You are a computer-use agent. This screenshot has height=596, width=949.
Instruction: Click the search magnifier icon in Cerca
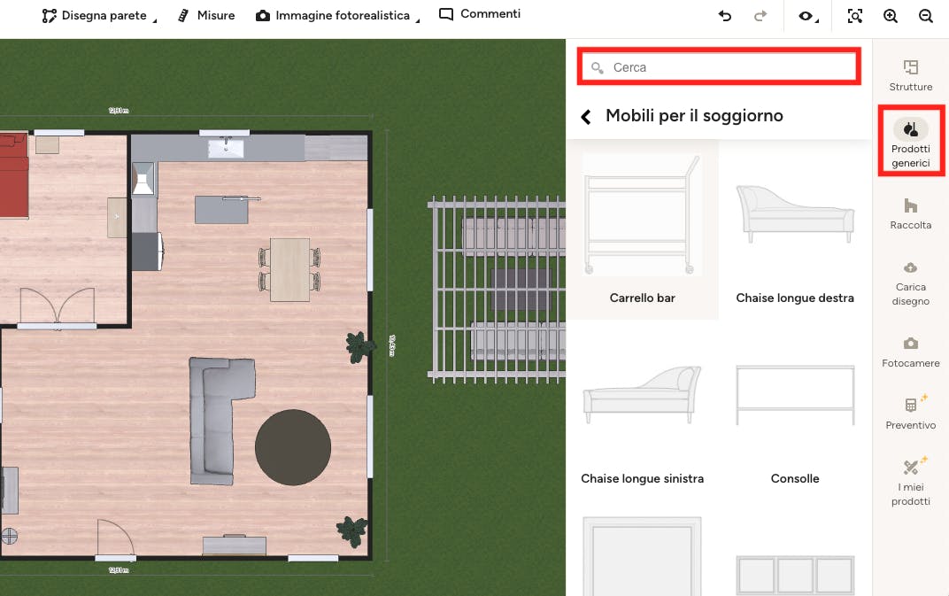click(x=598, y=68)
